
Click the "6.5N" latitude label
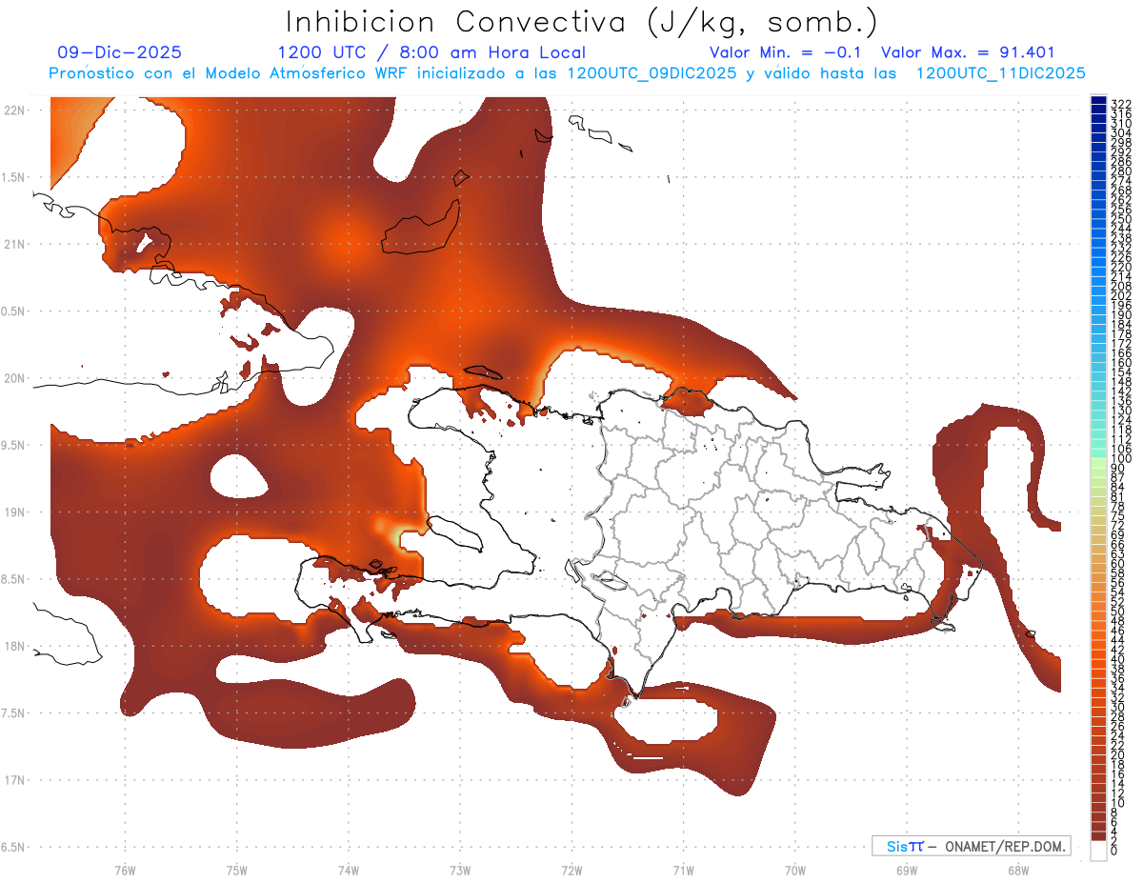click(14, 847)
